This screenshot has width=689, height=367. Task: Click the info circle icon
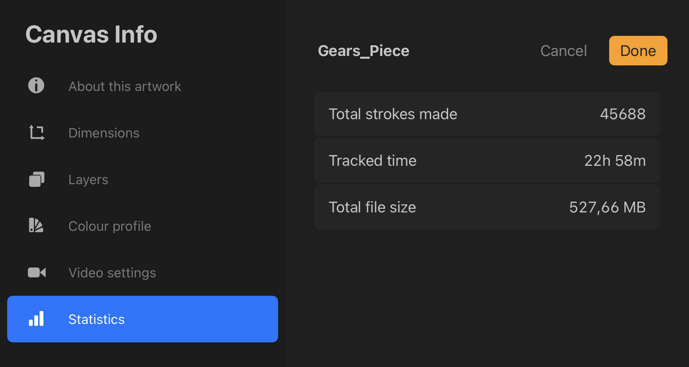[36, 85]
